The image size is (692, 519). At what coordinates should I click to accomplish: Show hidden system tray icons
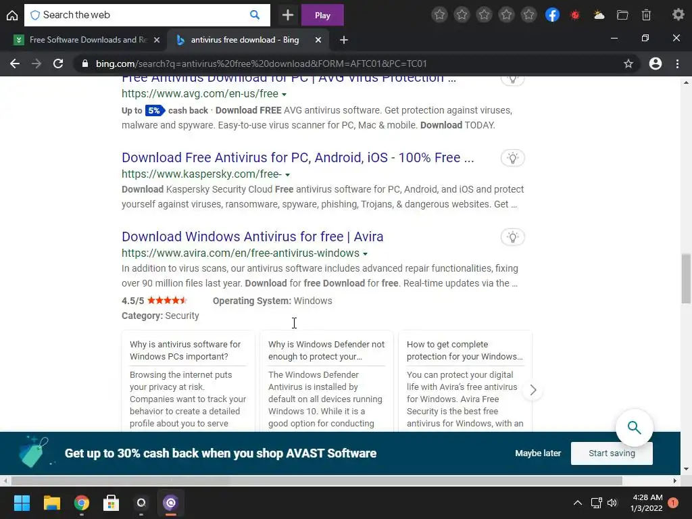pos(577,503)
